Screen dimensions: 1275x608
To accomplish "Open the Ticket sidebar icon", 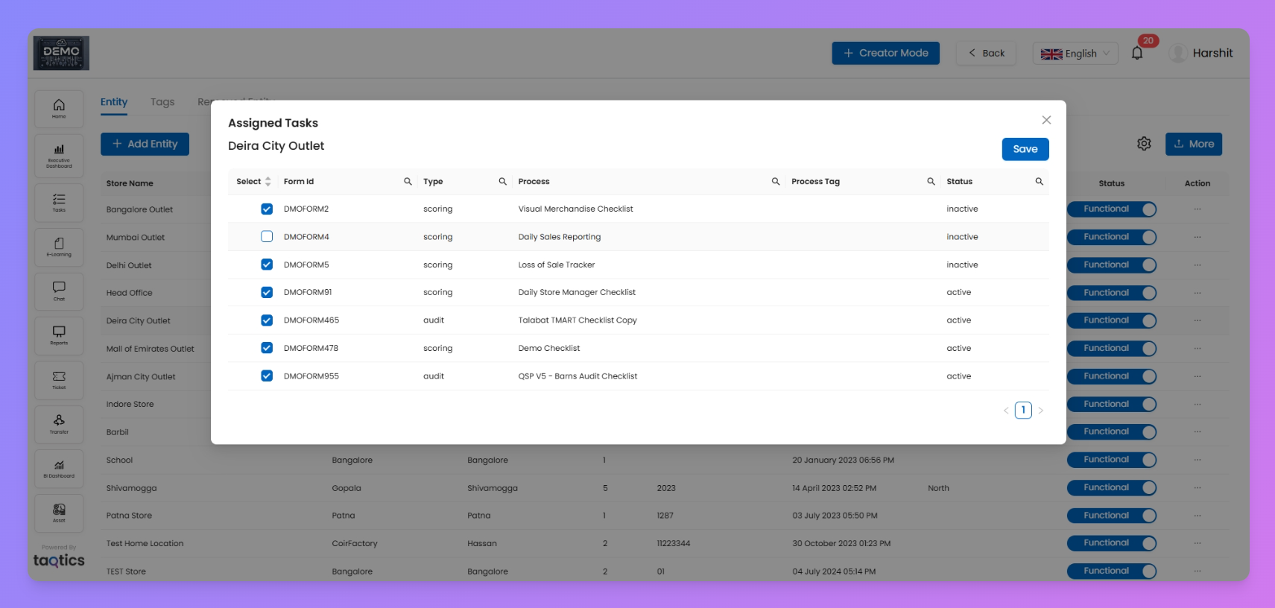I will coord(59,380).
